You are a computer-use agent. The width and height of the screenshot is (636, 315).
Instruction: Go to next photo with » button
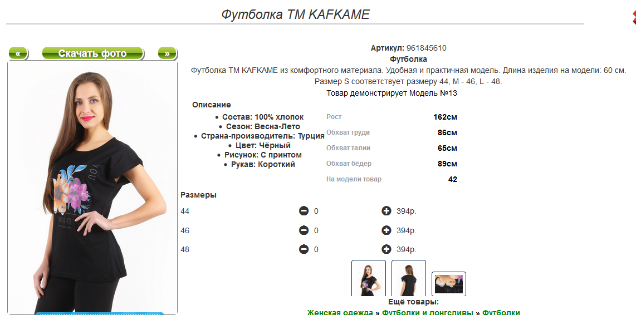click(167, 53)
